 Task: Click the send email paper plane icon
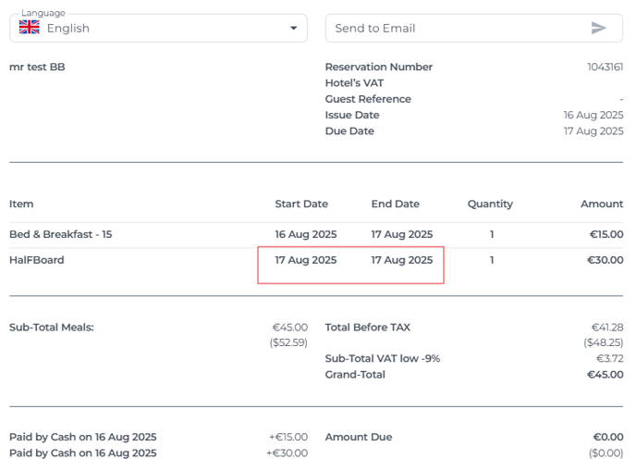pos(598,28)
